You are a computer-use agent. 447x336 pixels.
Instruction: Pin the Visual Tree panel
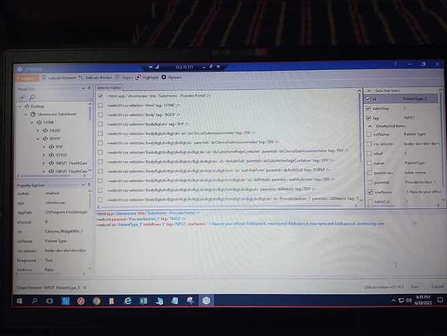[x=89, y=88]
